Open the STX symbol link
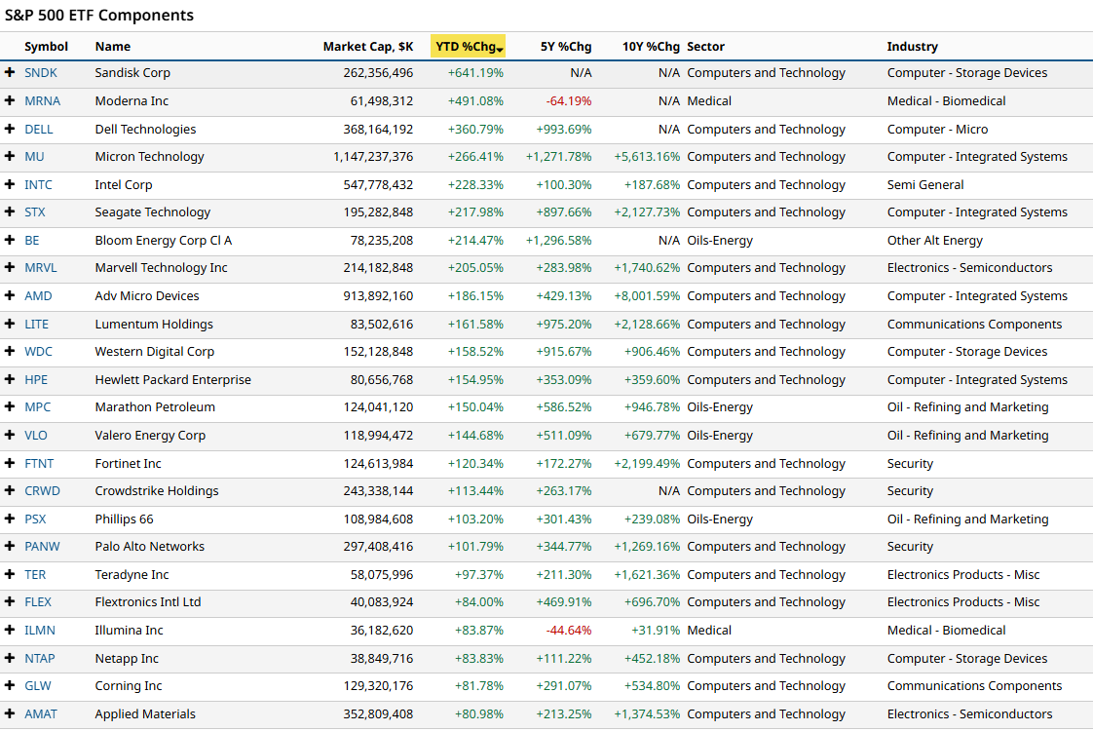This screenshot has height=731, width=1093. (35, 212)
